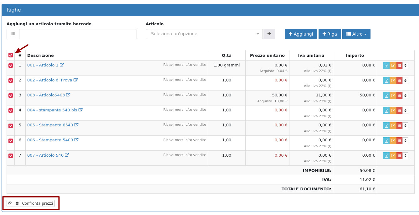
Task: Open the external link icon next to Articolo5403
Action: [68, 95]
